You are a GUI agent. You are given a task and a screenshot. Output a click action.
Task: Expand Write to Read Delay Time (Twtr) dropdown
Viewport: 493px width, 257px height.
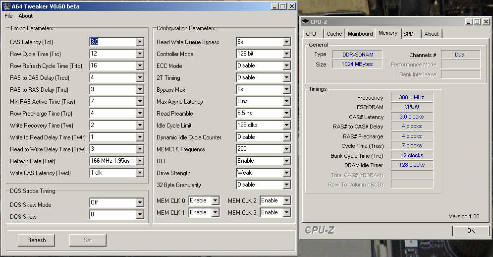click(x=140, y=137)
